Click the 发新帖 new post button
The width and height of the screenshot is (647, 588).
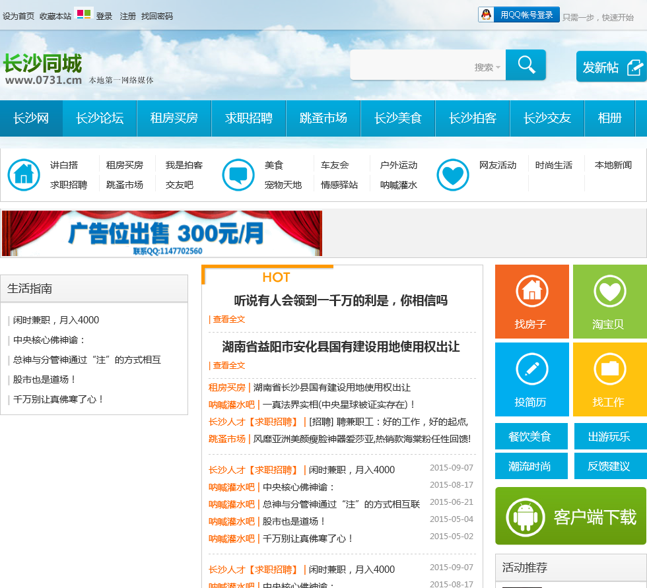click(x=611, y=67)
